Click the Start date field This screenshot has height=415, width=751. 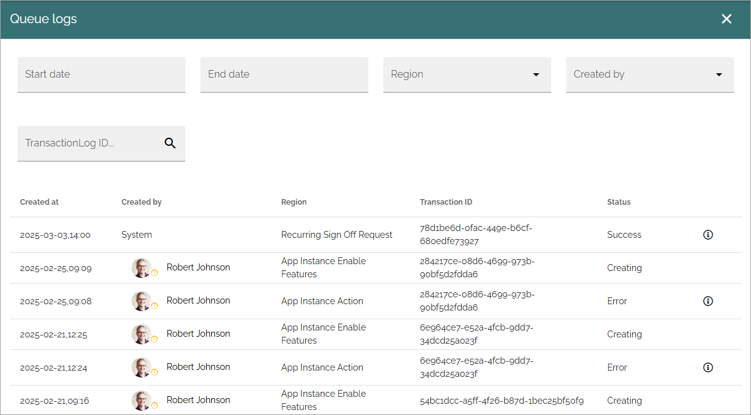(101, 74)
